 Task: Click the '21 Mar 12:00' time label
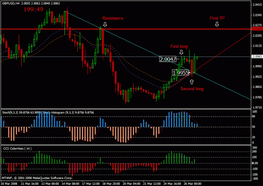pyautogui.click(x=152, y=183)
